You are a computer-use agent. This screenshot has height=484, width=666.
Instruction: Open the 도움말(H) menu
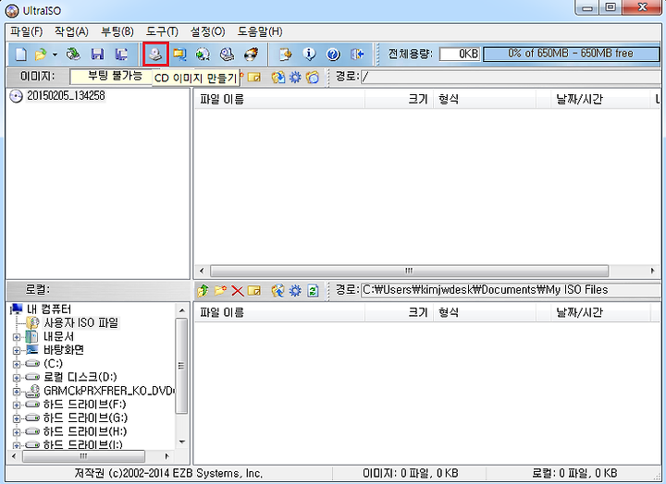tap(260, 31)
